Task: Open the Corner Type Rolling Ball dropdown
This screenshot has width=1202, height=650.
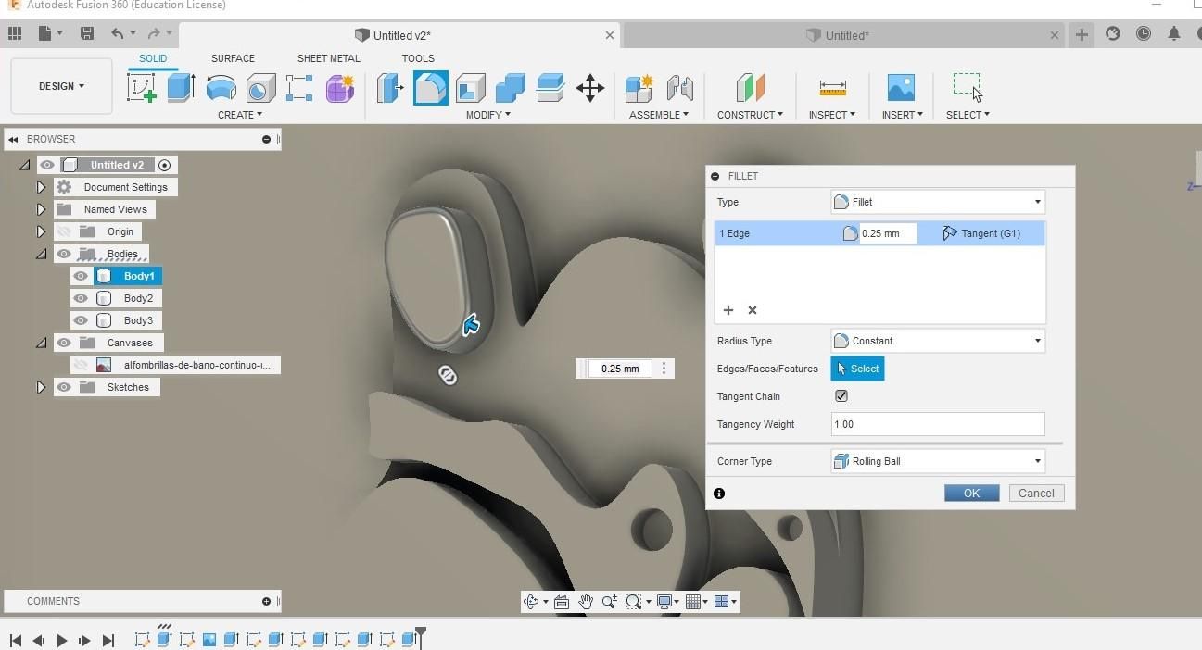Action: tap(938, 461)
